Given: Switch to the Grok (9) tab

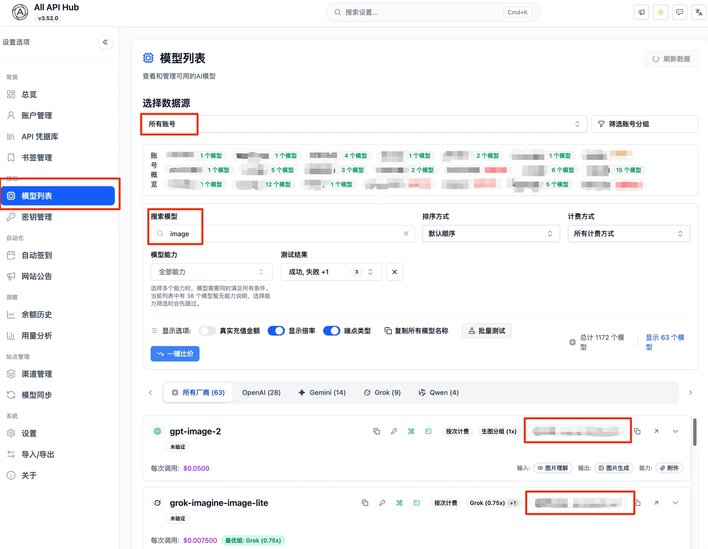Looking at the screenshot, I should 382,393.
